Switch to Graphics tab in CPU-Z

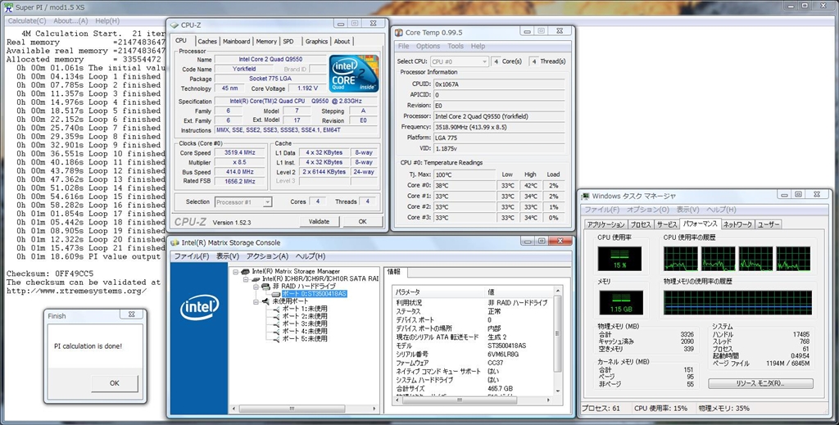(x=316, y=41)
